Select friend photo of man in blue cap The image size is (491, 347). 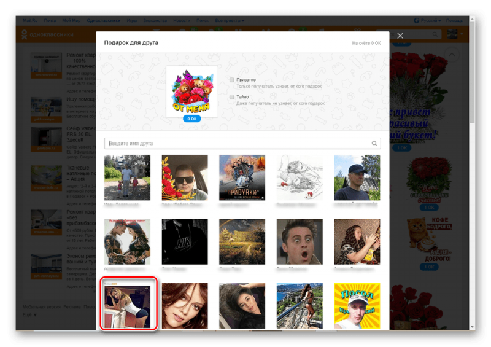357,177
